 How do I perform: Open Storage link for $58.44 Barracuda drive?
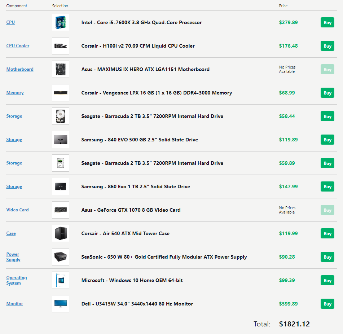[14, 116]
